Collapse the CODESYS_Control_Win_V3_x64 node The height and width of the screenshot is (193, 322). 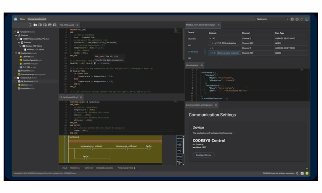tap(18, 39)
